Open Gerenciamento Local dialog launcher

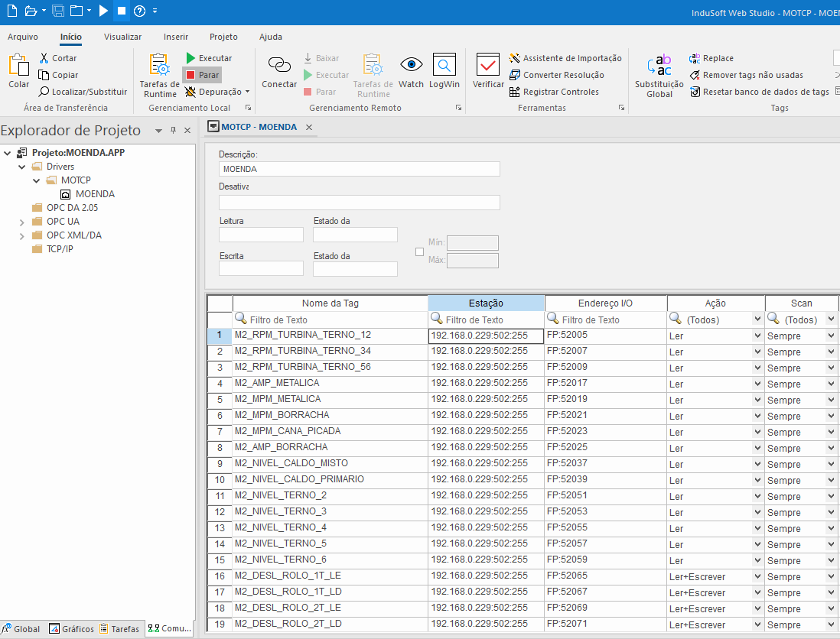pos(248,108)
